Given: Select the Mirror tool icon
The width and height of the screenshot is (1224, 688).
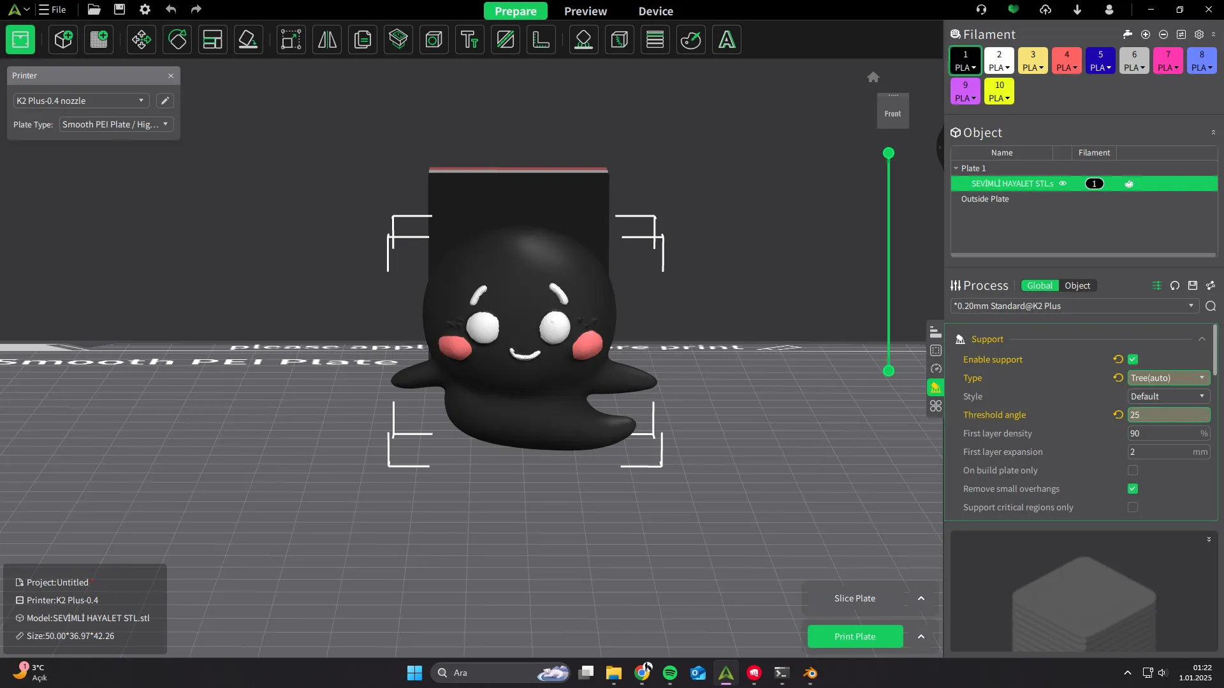Looking at the screenshot, I should pyautogui.click(x=327, y=39).
